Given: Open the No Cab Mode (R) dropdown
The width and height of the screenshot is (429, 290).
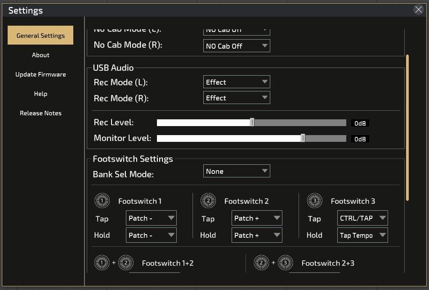Looking at the screenshot, I should click(x=237, y=46).
